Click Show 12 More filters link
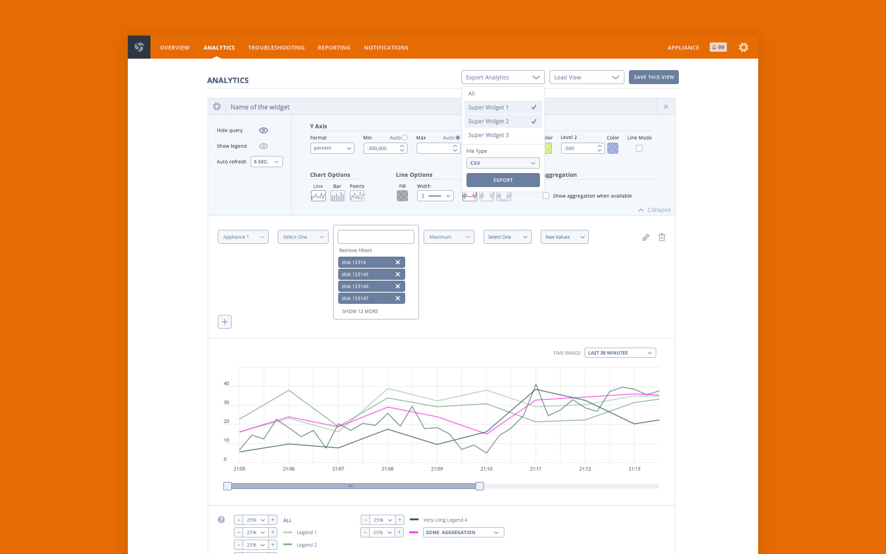This screenshot has width=886, height=554. pyautogui.click(x=360, y=311)
